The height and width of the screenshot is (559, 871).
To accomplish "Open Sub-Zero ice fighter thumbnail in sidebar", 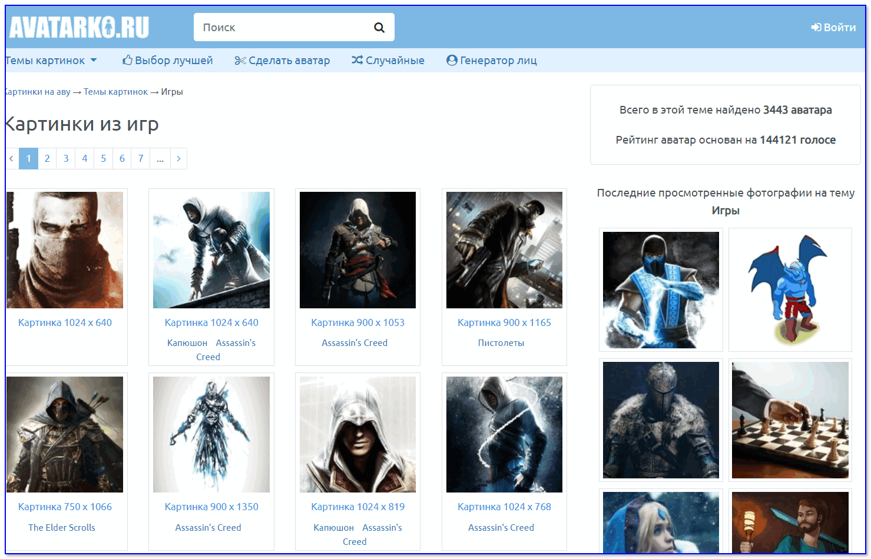I will [x=661, y=290].
